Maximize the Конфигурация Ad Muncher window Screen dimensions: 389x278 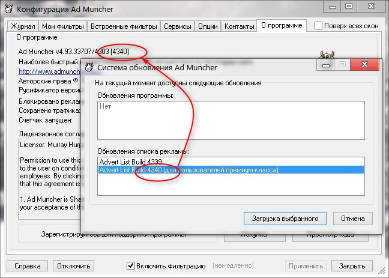[x=347, y=6]
